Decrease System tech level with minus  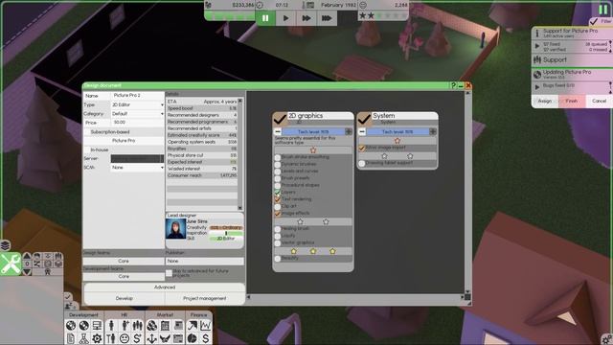click(362, 132)
